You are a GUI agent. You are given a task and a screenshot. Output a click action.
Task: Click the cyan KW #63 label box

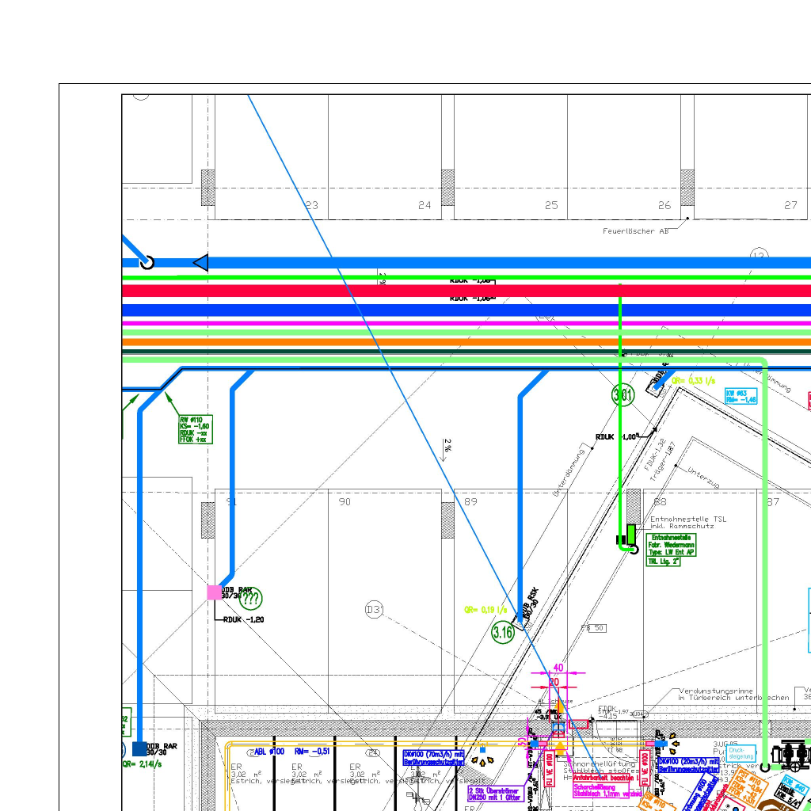(x=741, y=397)
